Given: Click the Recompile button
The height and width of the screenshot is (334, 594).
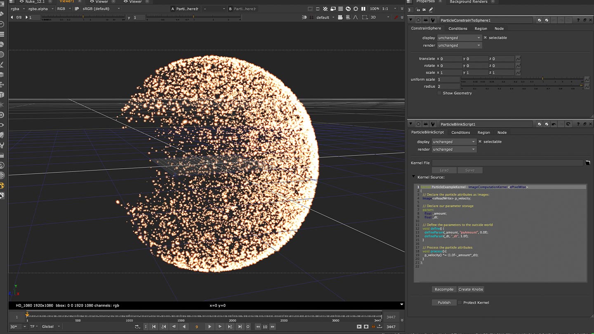Looking at the screenshot, I should click(444, 289).
